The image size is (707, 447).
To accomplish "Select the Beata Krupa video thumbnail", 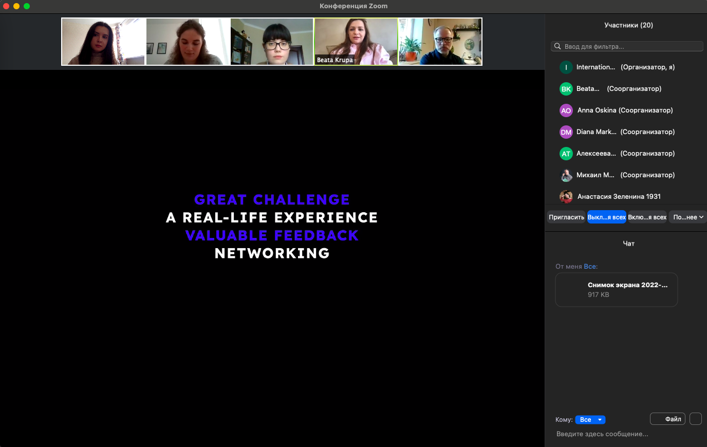I will [356, 42].
